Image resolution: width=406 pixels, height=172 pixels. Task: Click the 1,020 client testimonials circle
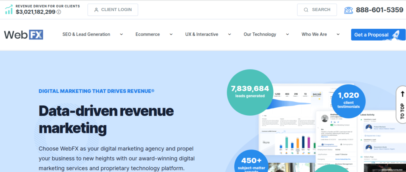(348, 101)
